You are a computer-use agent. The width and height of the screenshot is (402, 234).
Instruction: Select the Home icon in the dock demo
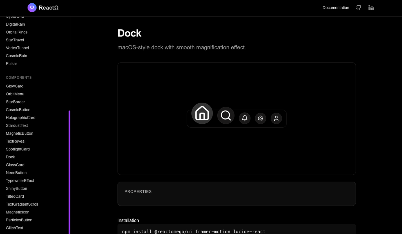point(202,113)
